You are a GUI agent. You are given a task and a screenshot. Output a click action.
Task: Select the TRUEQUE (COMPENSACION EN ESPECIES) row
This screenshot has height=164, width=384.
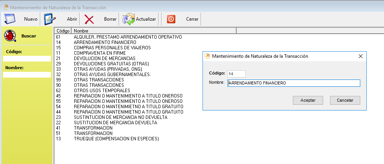pyautogui.click(x=116, y=139)
